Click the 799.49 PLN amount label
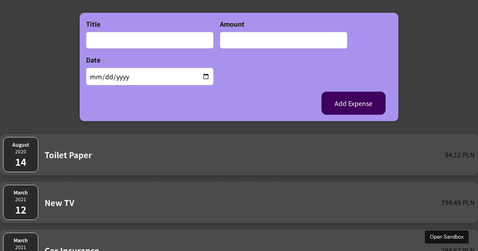 click(458, 203)
